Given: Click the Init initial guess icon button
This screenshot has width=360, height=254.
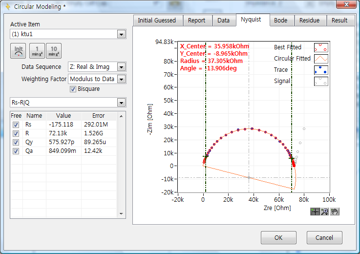Looking at the screenshot, I should click(19, 51).
